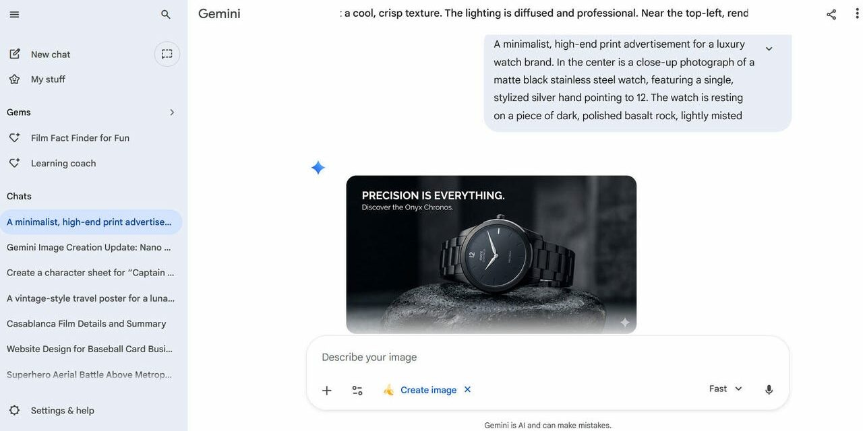The image size is (863, 431).
Task: Click the search chats magnifier icon
Action: (166, 14)
